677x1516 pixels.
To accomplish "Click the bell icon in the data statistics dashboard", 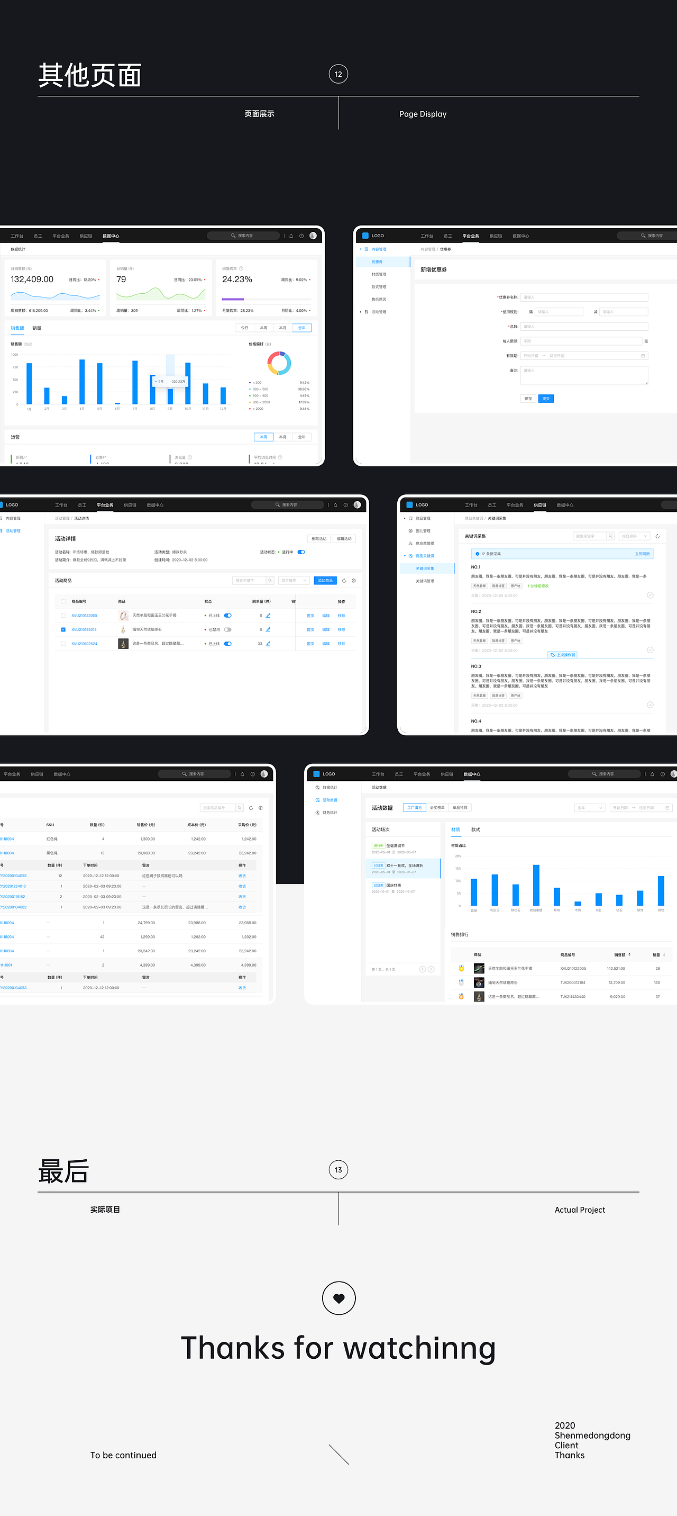I will click(290, 236).
